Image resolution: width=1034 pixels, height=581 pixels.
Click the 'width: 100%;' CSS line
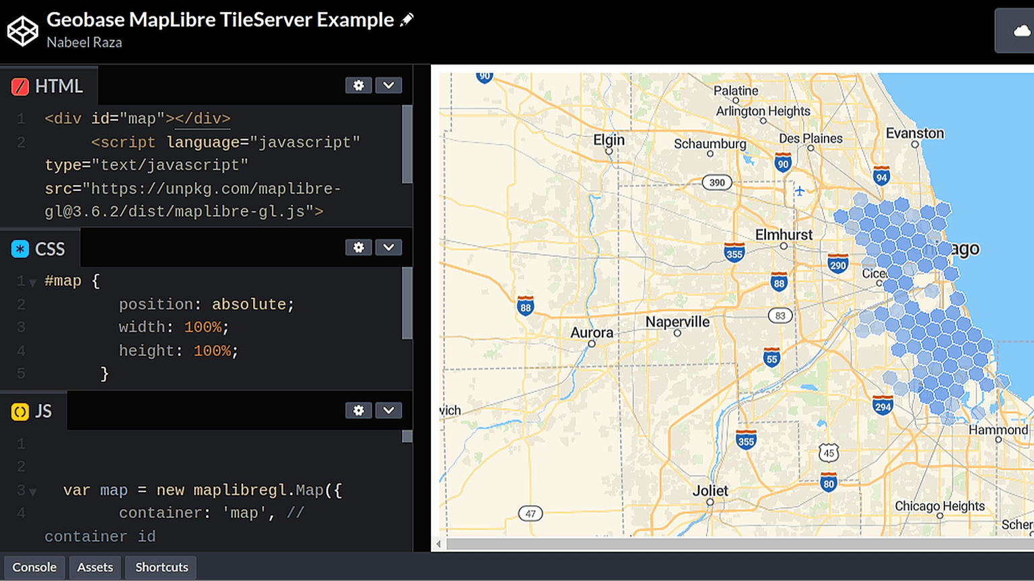[174, 327]
